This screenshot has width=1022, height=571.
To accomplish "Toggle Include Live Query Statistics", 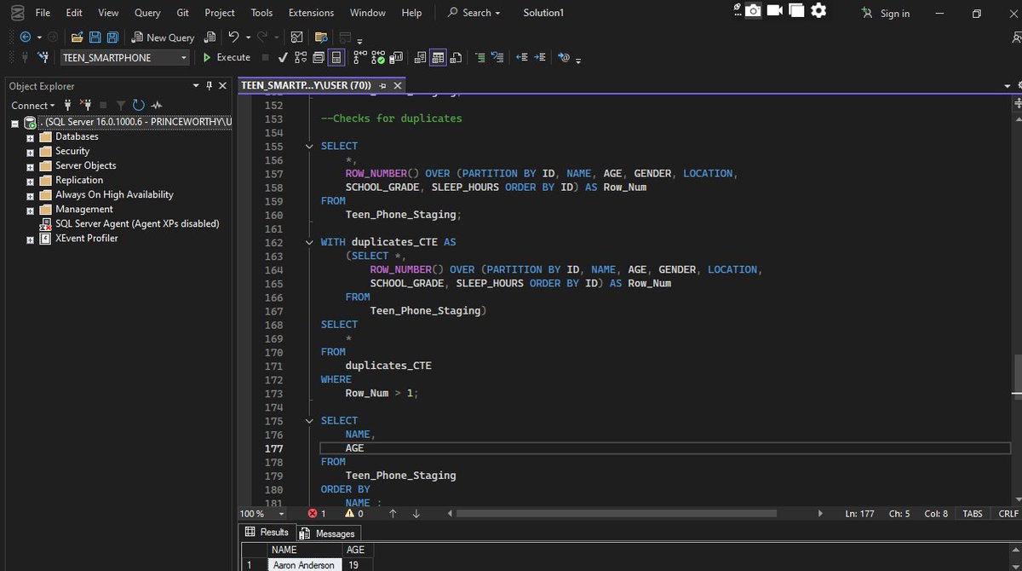I will click(x=378, y=57).
